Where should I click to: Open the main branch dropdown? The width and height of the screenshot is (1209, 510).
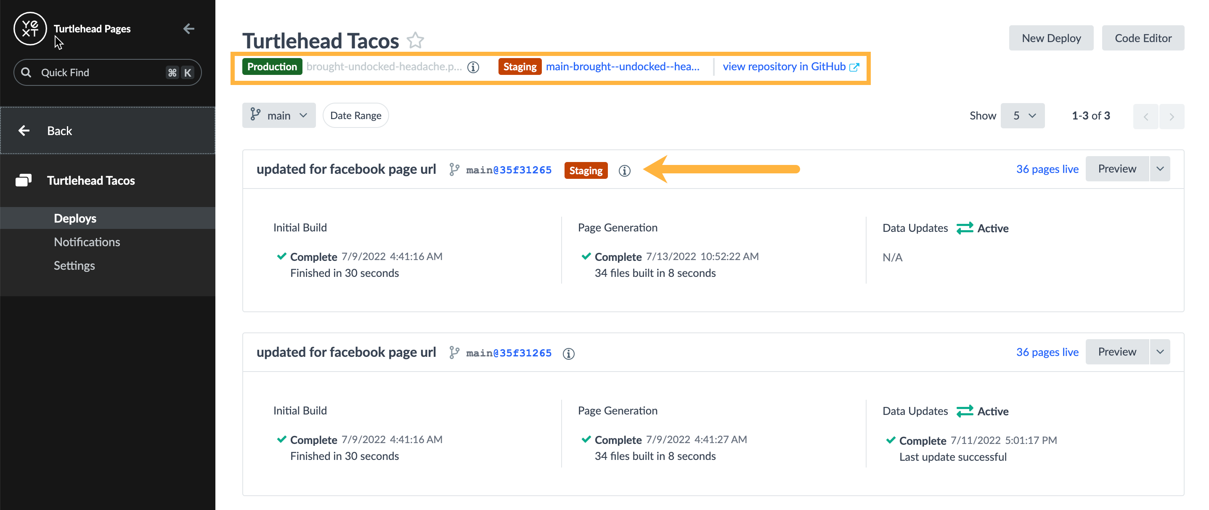[279, 116]
